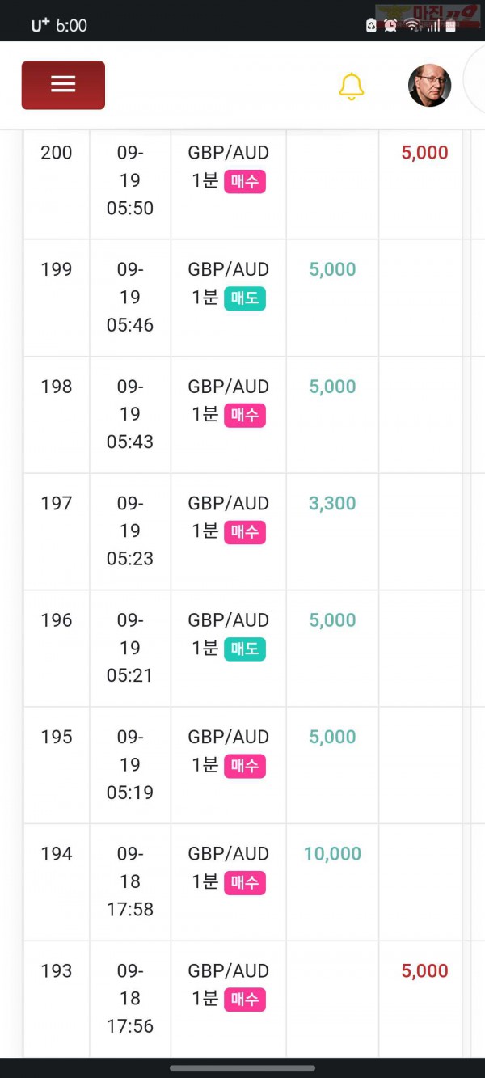This screenshot has height=1078, width=485.
Task: Select the 09-19 05:43 timestamp cell
Action: (x=130, y=414)
